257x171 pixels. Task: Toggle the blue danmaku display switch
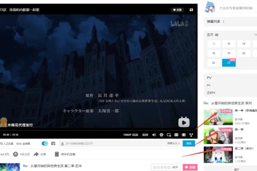pos(45,144)
